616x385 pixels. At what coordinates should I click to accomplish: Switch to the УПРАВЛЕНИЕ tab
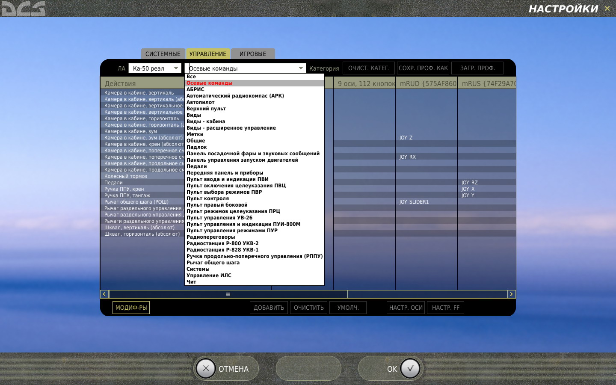tap(208, 54)
